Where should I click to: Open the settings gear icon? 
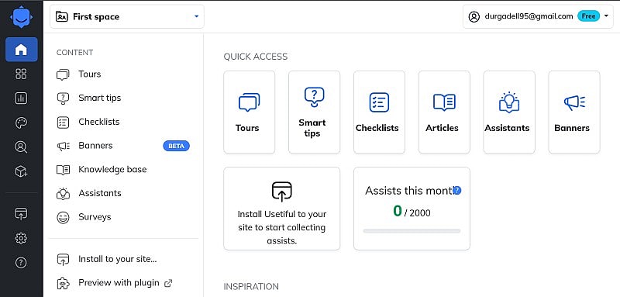[x=21, y=238]
